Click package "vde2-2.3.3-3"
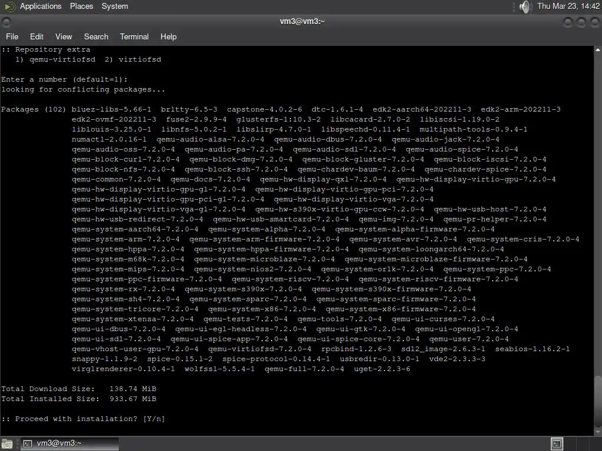 (457, 359)
